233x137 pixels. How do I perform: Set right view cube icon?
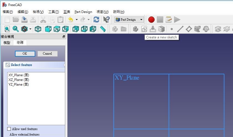click(x=65, y=29)
